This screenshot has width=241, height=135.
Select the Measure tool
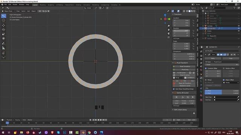[x=3, y=48]
